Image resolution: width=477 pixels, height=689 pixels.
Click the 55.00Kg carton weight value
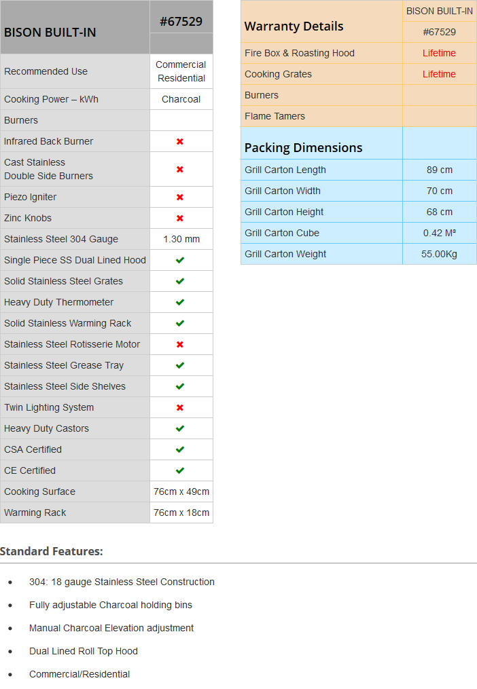(x=439, y=254)
